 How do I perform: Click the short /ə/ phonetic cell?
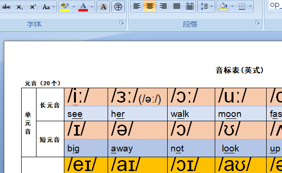click(x=137, y=130)
